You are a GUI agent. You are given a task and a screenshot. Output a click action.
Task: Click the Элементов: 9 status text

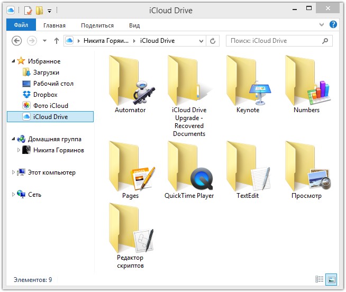[x=33, y=280]
